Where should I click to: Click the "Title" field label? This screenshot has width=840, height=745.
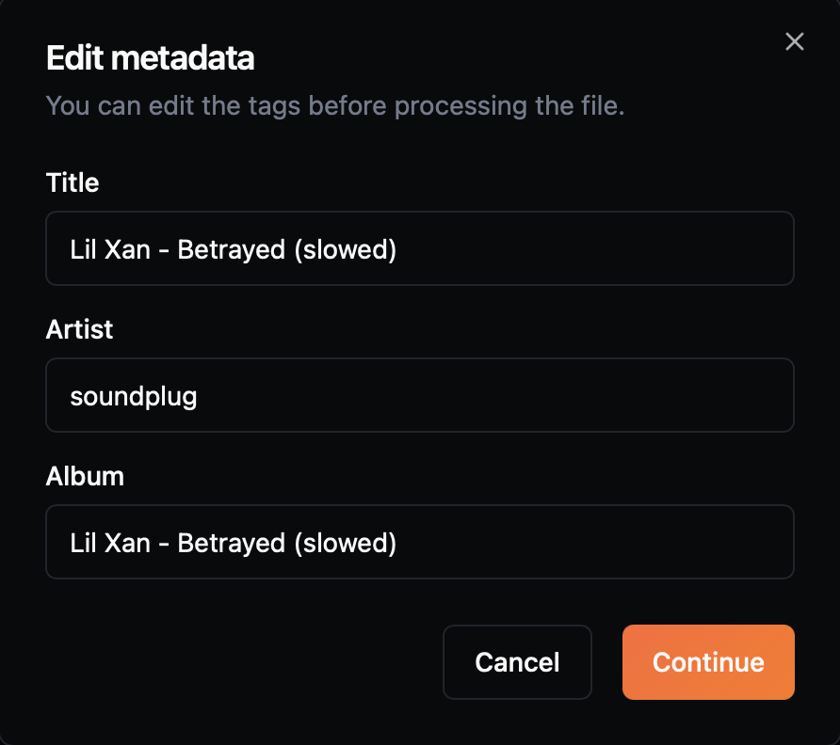click(x=73, y=182)
